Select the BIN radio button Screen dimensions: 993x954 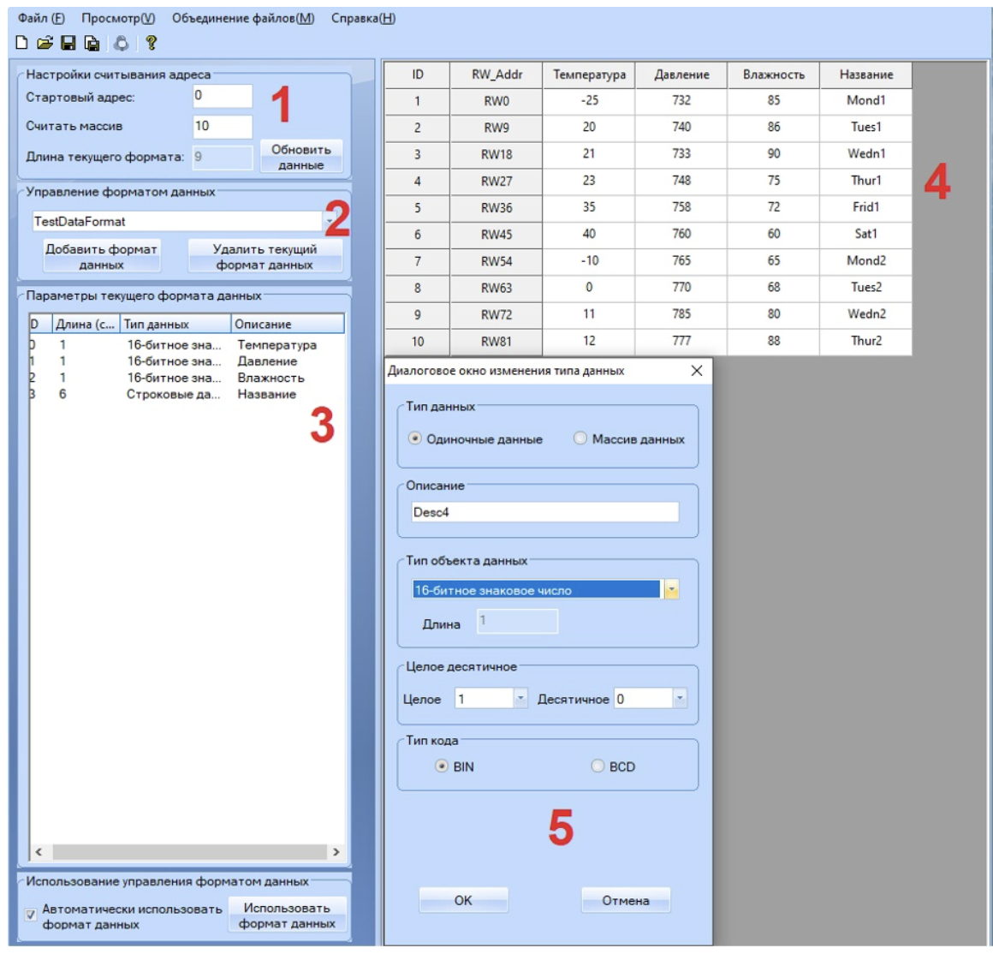442,766
